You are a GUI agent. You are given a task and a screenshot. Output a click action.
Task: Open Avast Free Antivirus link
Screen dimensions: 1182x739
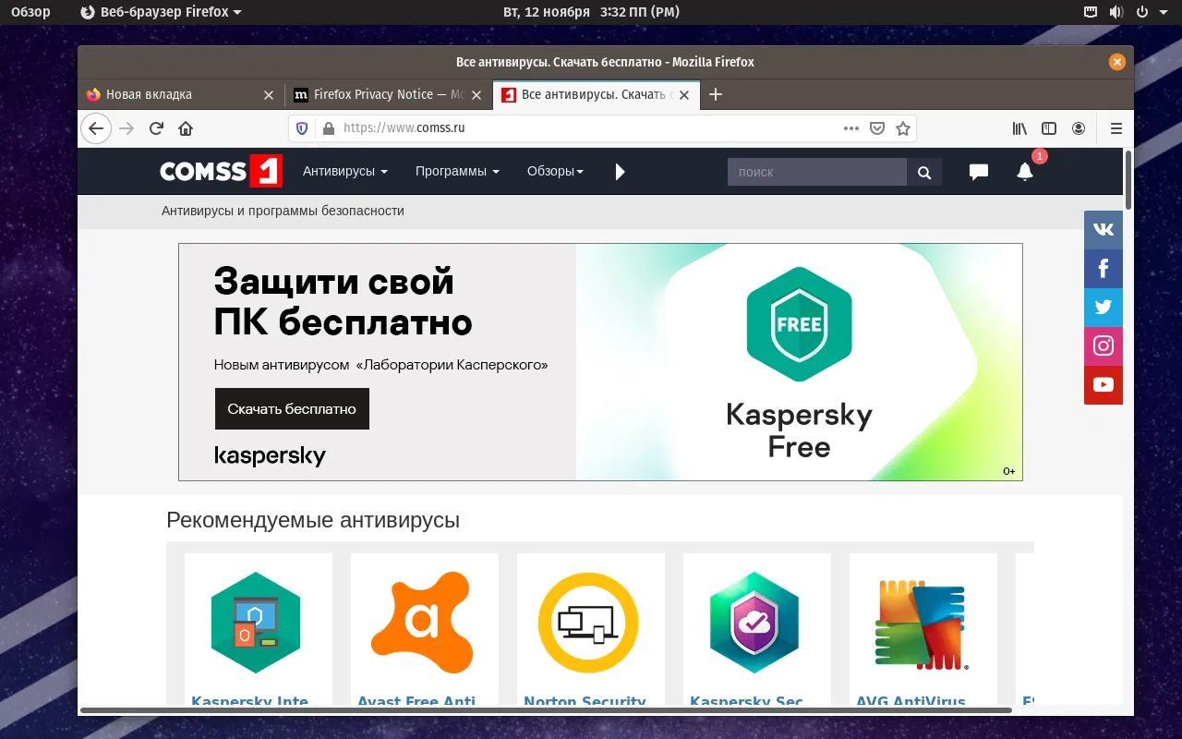coord(416,701)
